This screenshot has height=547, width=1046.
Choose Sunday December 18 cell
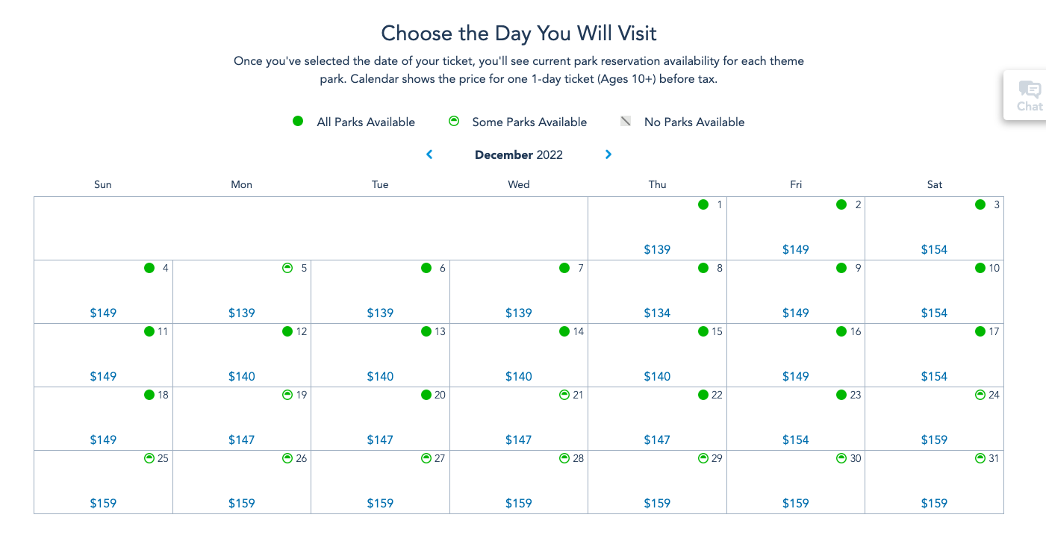[x=103, y=419]
